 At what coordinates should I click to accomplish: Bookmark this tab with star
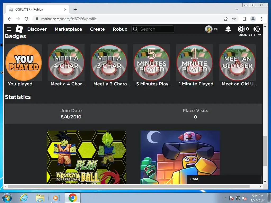pos(234,19)
